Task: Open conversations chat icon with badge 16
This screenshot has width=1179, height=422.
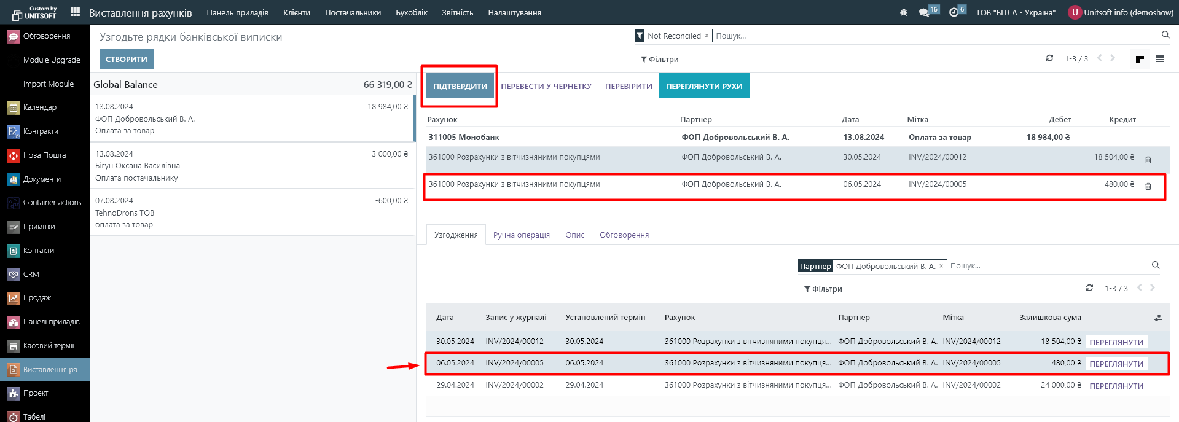Action: (x=923, y=12)
